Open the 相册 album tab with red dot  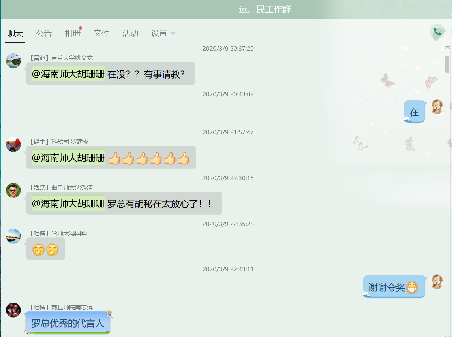[x=72, y=33]
